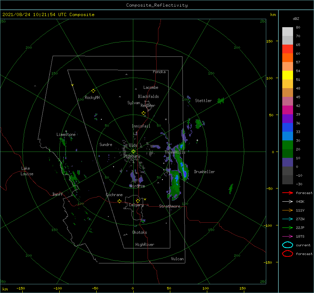Select the Cochrane label

(x=114, y=195)
